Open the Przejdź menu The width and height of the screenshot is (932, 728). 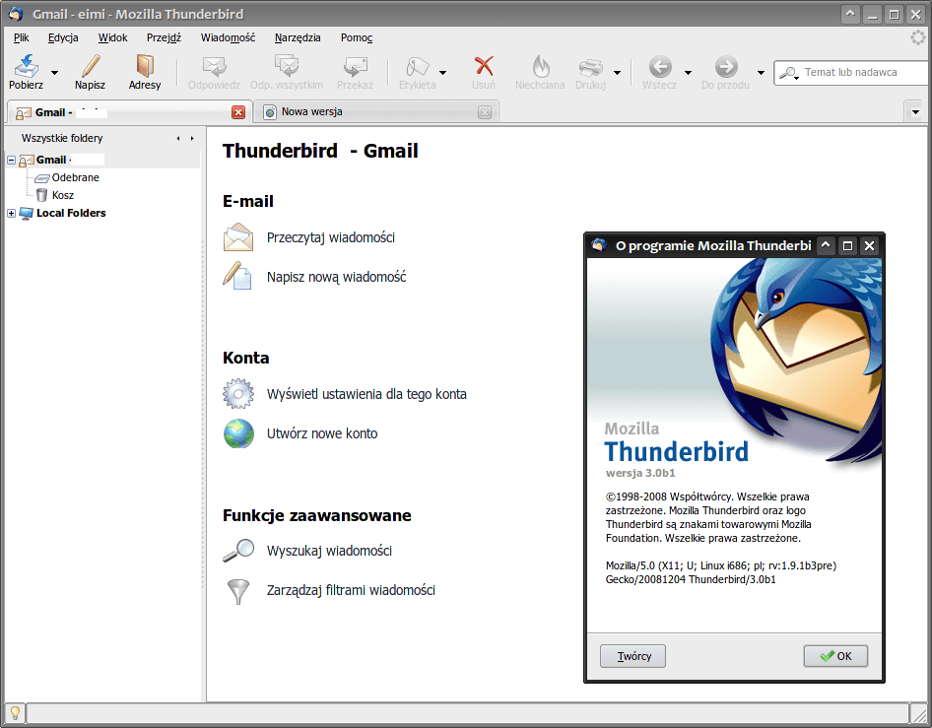coord(165,37)
